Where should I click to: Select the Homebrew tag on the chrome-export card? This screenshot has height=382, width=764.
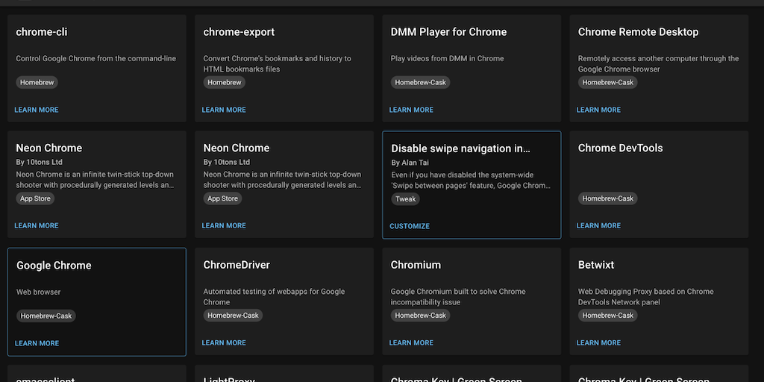click(x=224, y=83)
